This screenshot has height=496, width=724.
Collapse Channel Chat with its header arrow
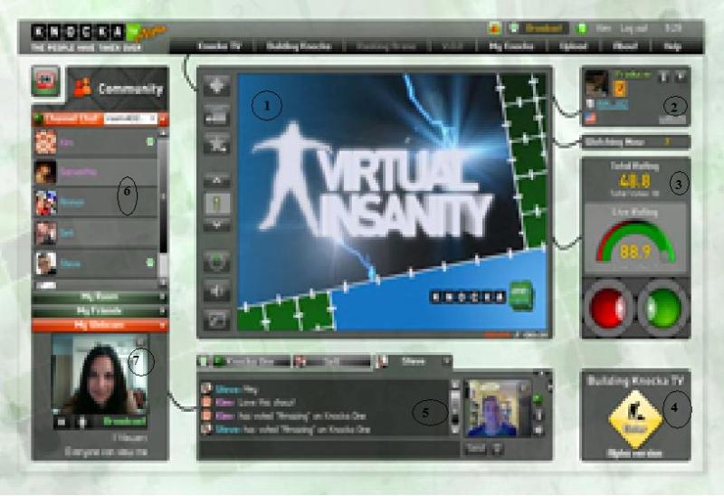[x=163, y=119]
